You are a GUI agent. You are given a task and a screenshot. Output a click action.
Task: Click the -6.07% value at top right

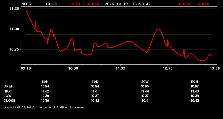tap(202, 4)
